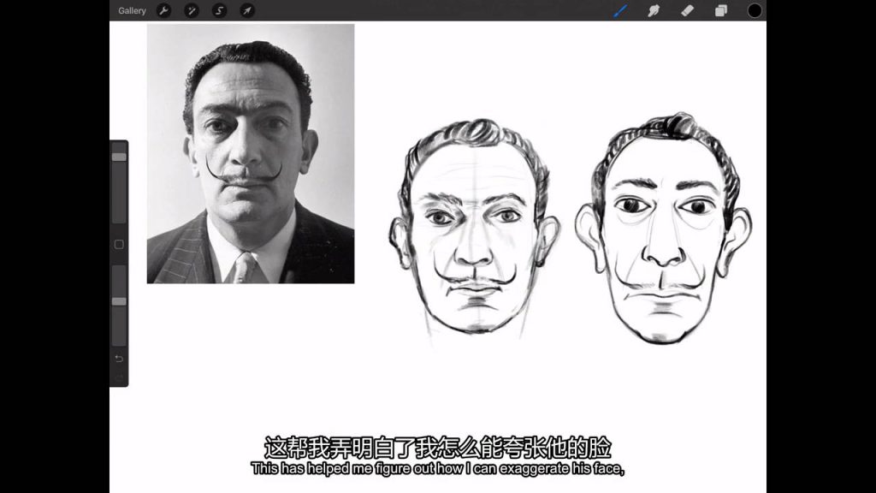Open the Adjustments magic wand menu

(192, 10)
